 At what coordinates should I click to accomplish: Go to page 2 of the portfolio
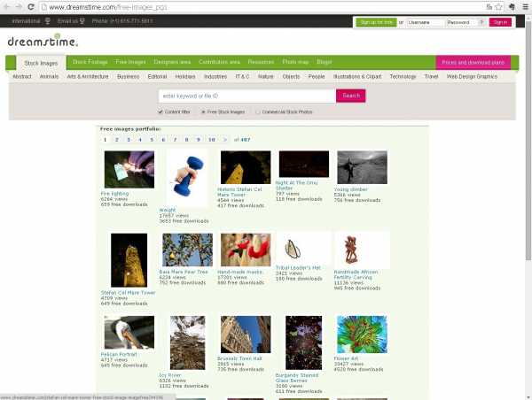[117, 140]
